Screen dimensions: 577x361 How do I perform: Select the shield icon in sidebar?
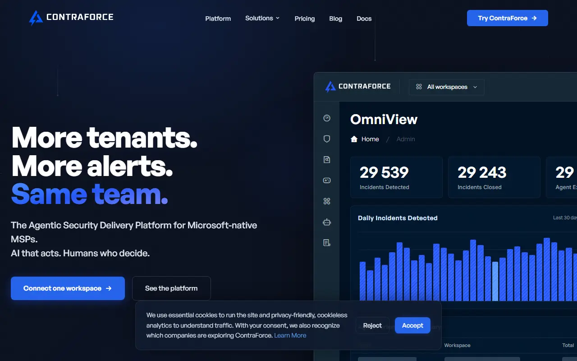[x=327, y=139]
